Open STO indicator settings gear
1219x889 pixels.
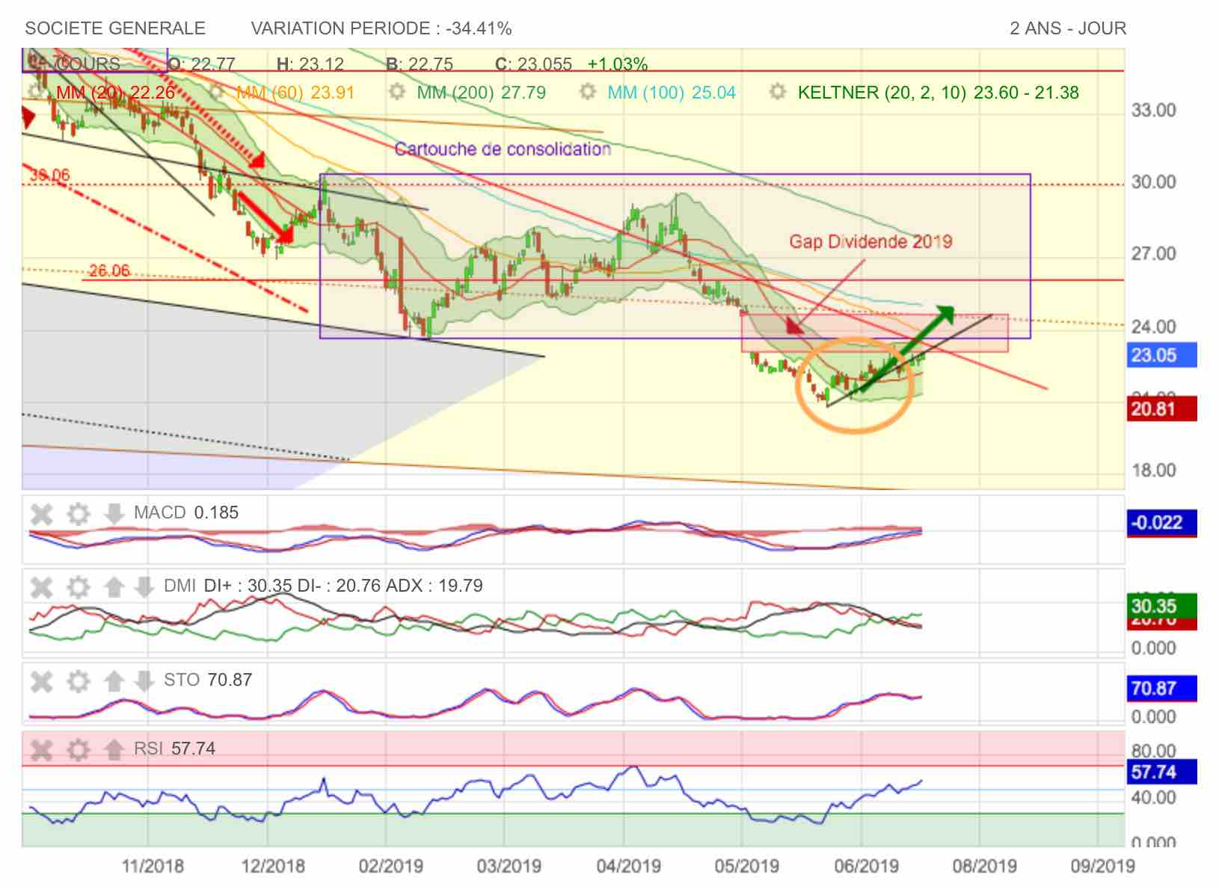click(x=78, y=681)
